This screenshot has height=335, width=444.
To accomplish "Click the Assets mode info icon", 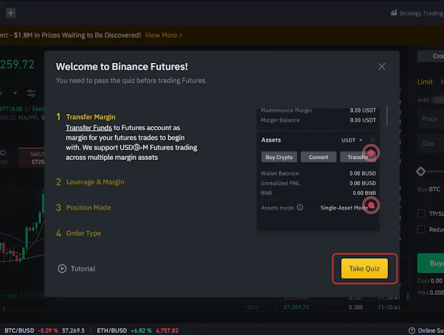I will pos(300,208).
